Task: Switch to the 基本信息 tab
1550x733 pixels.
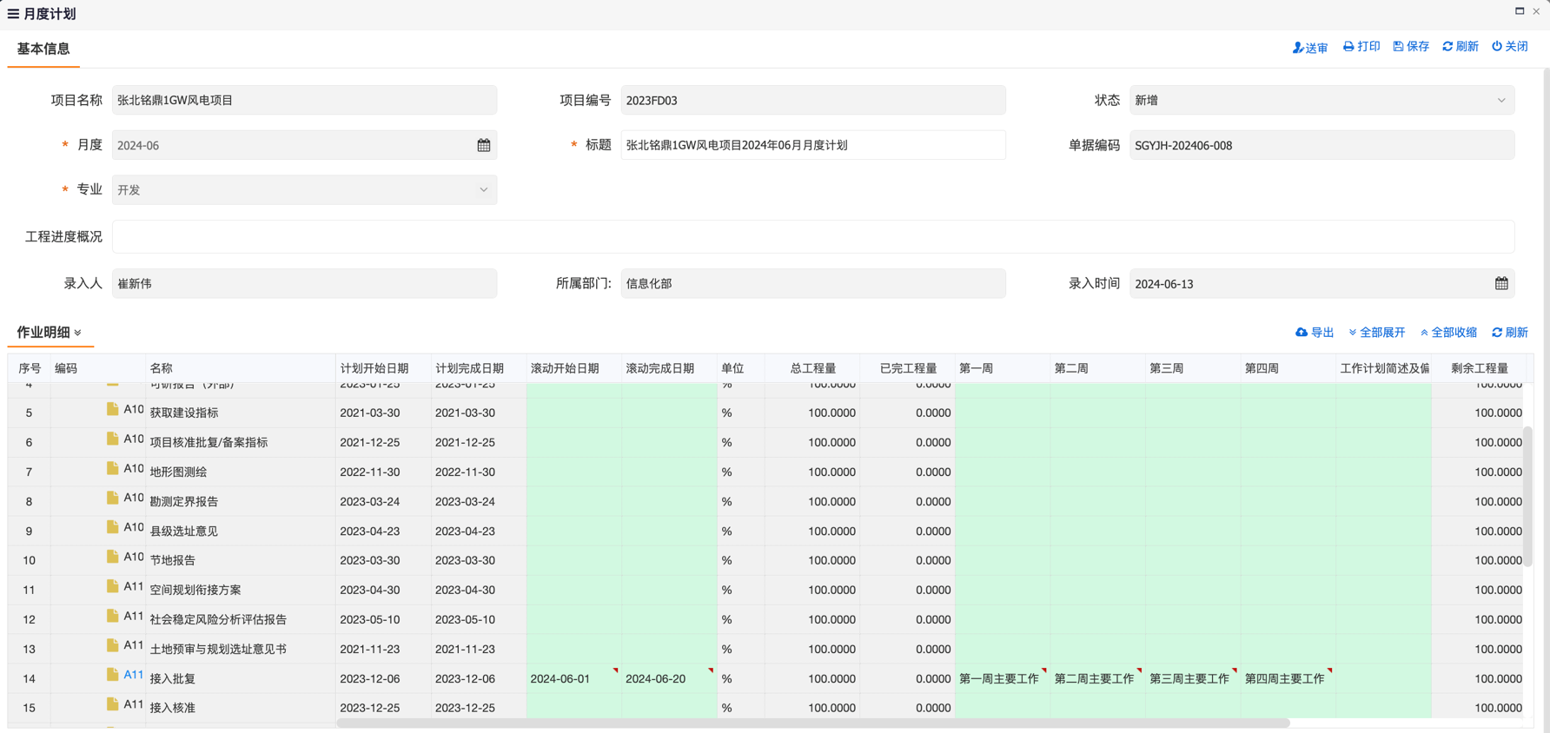Action: 43,50
